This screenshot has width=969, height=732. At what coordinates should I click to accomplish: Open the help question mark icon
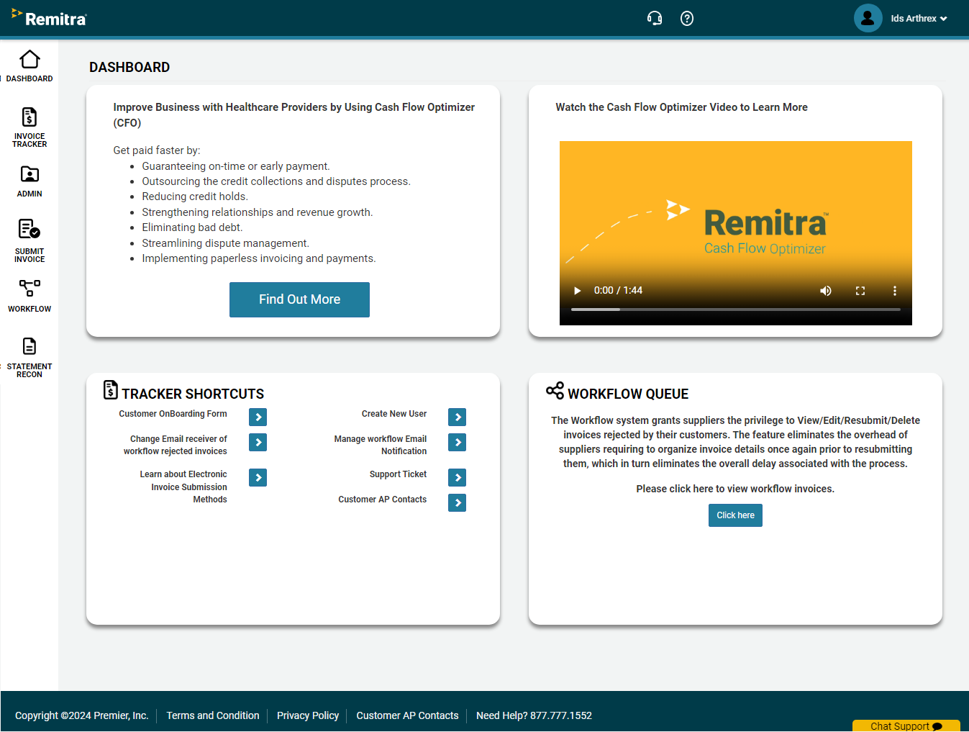coord(687,19)
